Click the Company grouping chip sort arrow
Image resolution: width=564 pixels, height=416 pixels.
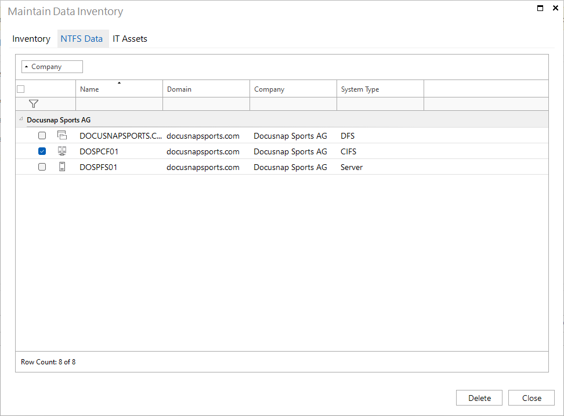[x=26, y=67]
